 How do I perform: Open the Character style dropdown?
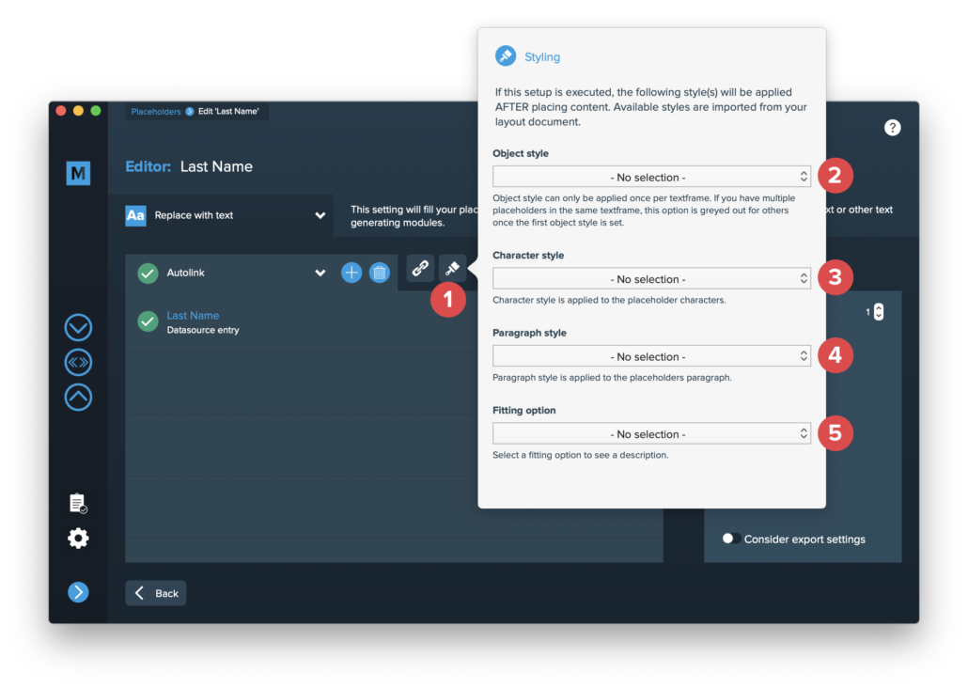[651, 279]
